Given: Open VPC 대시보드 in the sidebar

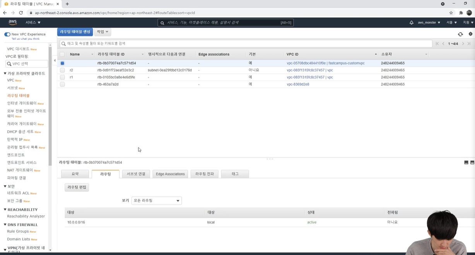Looking at the screenshot, I should point(18,49).
